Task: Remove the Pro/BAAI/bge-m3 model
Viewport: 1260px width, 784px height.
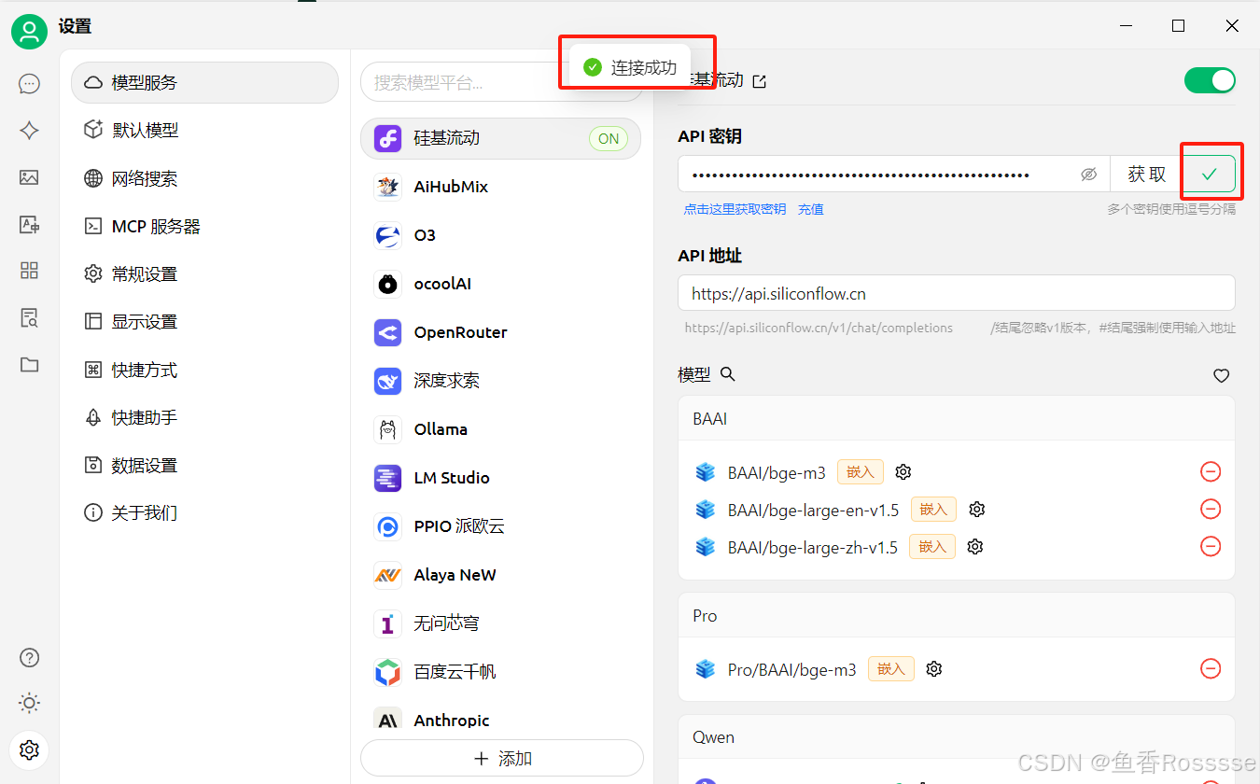Action: [1211, 668]
